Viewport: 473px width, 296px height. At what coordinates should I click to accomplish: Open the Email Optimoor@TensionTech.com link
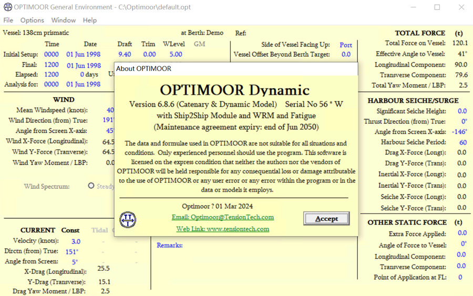click(223, 217)
